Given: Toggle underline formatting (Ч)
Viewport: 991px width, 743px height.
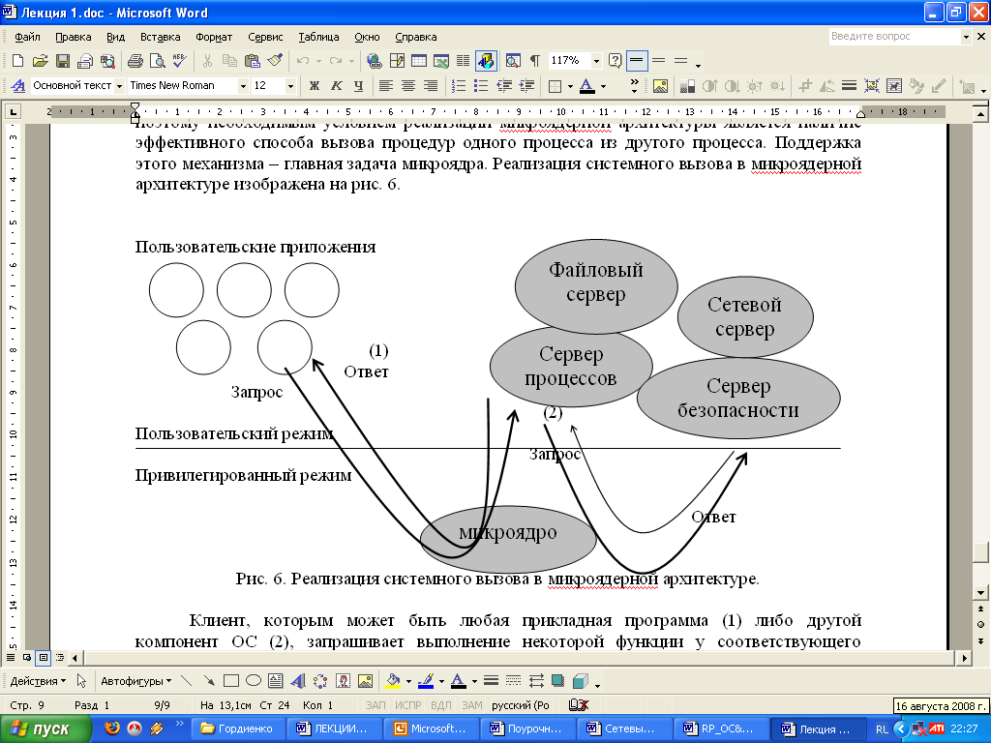Looking at the screenshot, I should tap(358, 85).
